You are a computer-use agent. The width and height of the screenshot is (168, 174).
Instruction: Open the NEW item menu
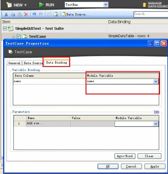pos(17,5)
